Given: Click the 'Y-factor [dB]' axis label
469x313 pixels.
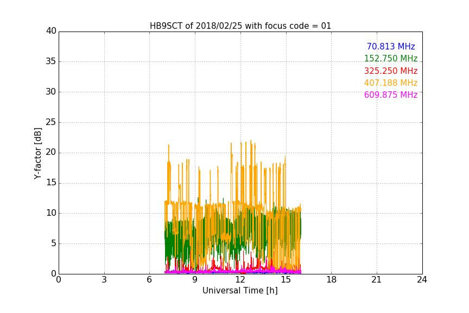Looking at the screenshot, I should [x=37, y=153].
